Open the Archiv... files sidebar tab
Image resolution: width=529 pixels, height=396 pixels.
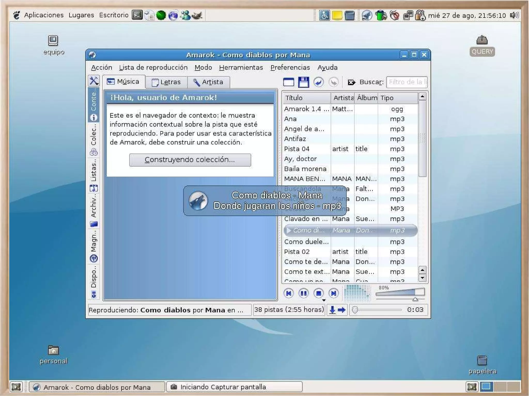click(x=94, y=211)
